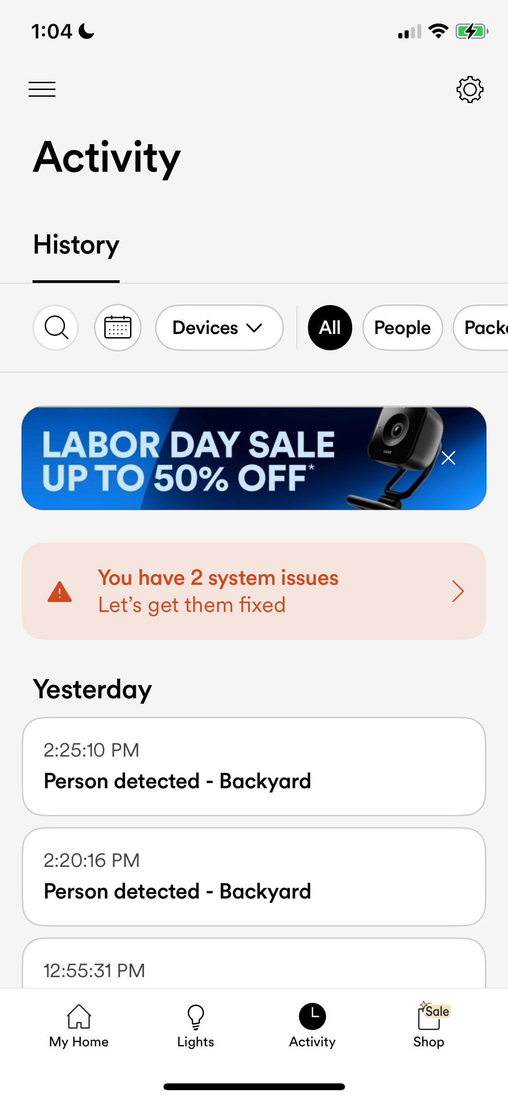Image resolution: width=508 pixels, height=1101 pixels.
Task: Expand the Devices dropdown
Action: (x=219, y=328)
